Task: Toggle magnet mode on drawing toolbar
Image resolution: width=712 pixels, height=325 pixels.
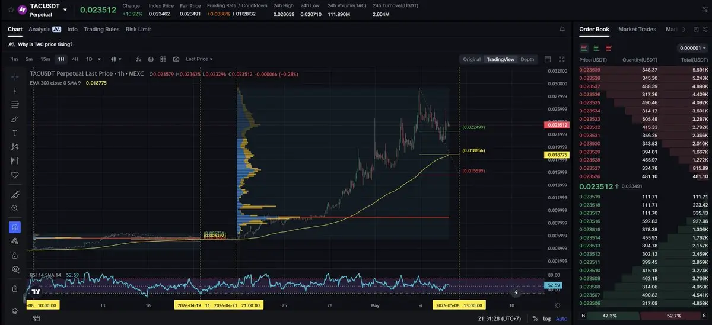Action: 15,227
